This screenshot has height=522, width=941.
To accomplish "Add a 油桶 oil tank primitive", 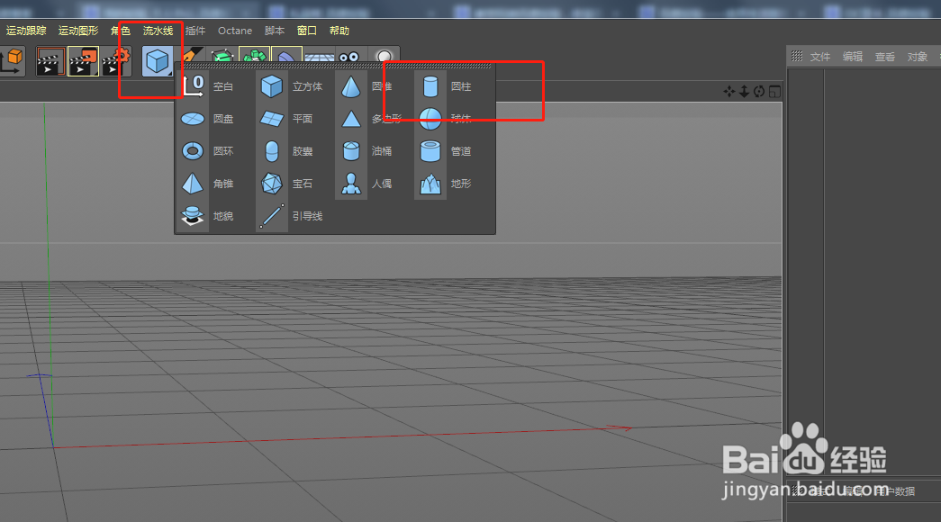I will tap(366, 151).
